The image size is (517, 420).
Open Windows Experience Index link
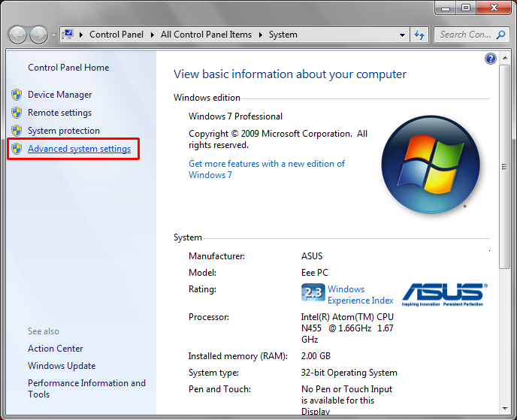[361, 295]
